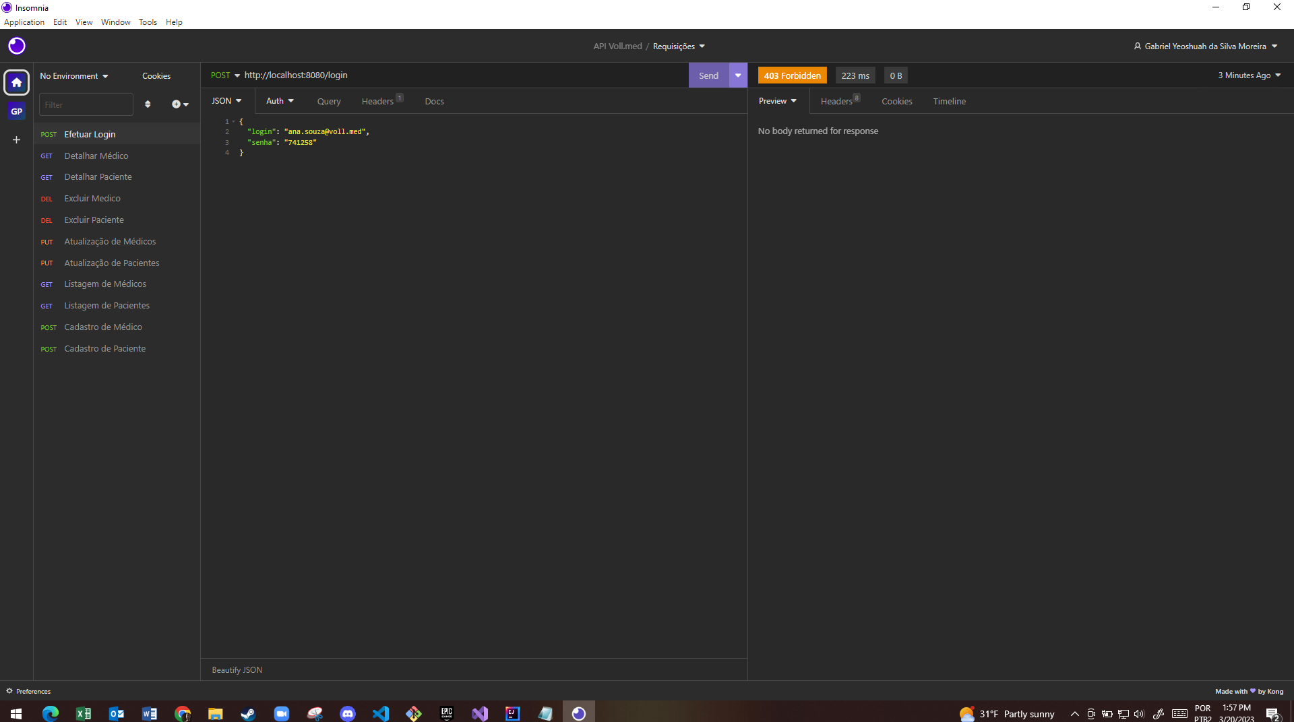
Task: Open Epic Games launcher from taskbar
Action: pos(447,713)
